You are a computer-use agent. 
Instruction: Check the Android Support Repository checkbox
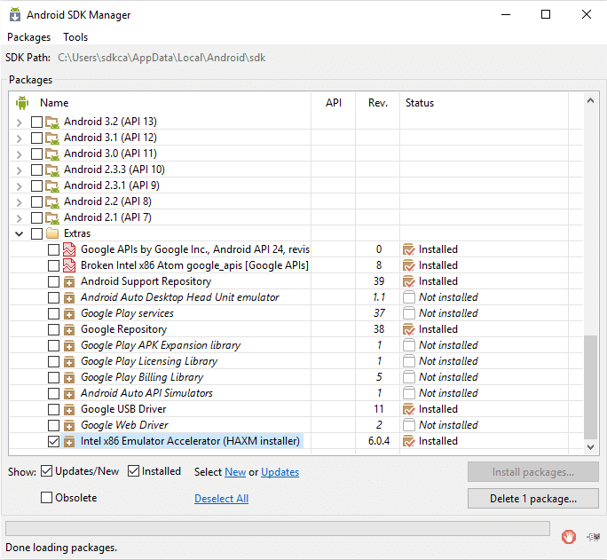53,281
